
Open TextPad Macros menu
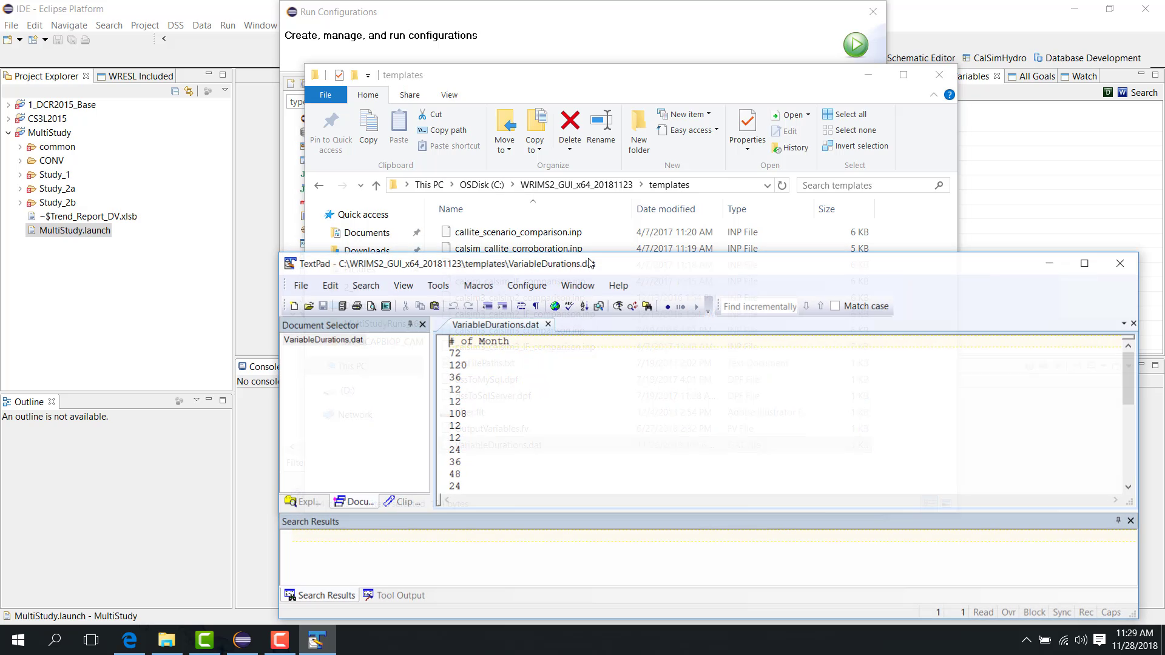pyautogui.click(x=478, y=286)
